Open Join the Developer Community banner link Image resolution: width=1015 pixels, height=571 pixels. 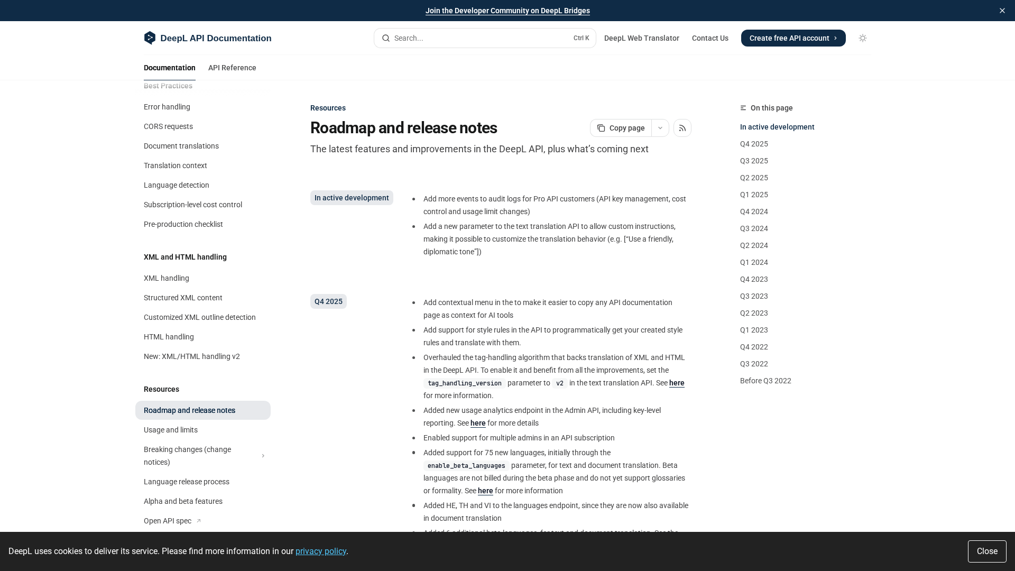pos(508,11)
